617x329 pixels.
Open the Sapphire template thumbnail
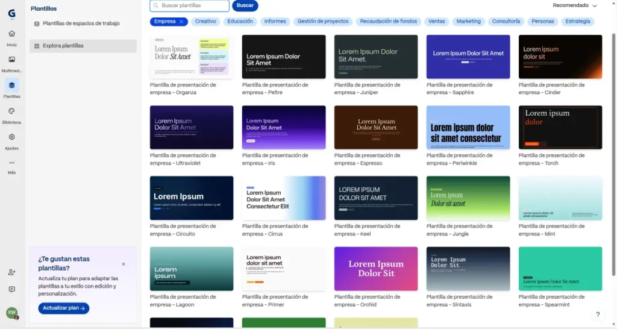tap(468, 57)
